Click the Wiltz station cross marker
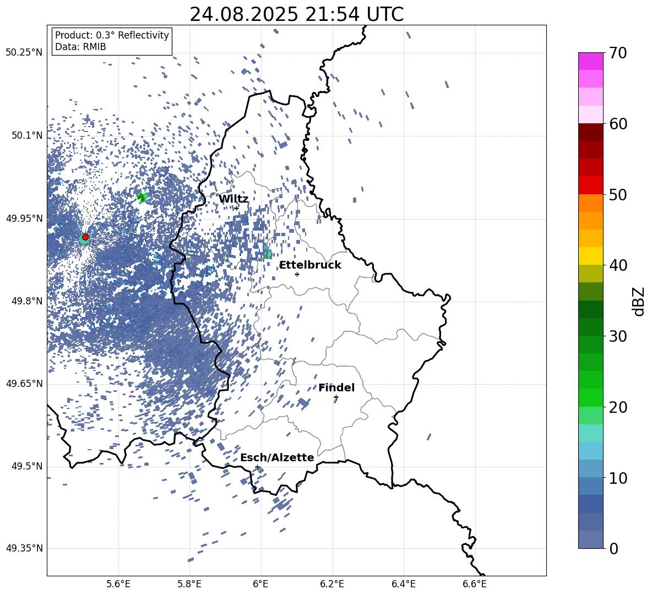Image resolution: width=652 pixels, height=595 pixels. click(x=237, y=208)
